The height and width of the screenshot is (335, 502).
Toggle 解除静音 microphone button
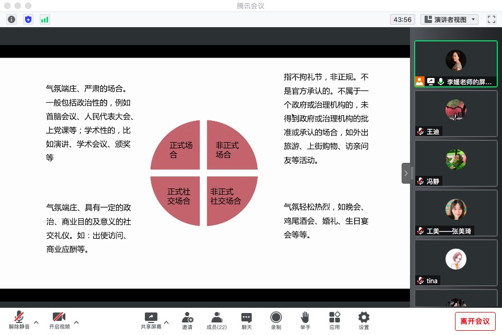(x=19, y=320)
